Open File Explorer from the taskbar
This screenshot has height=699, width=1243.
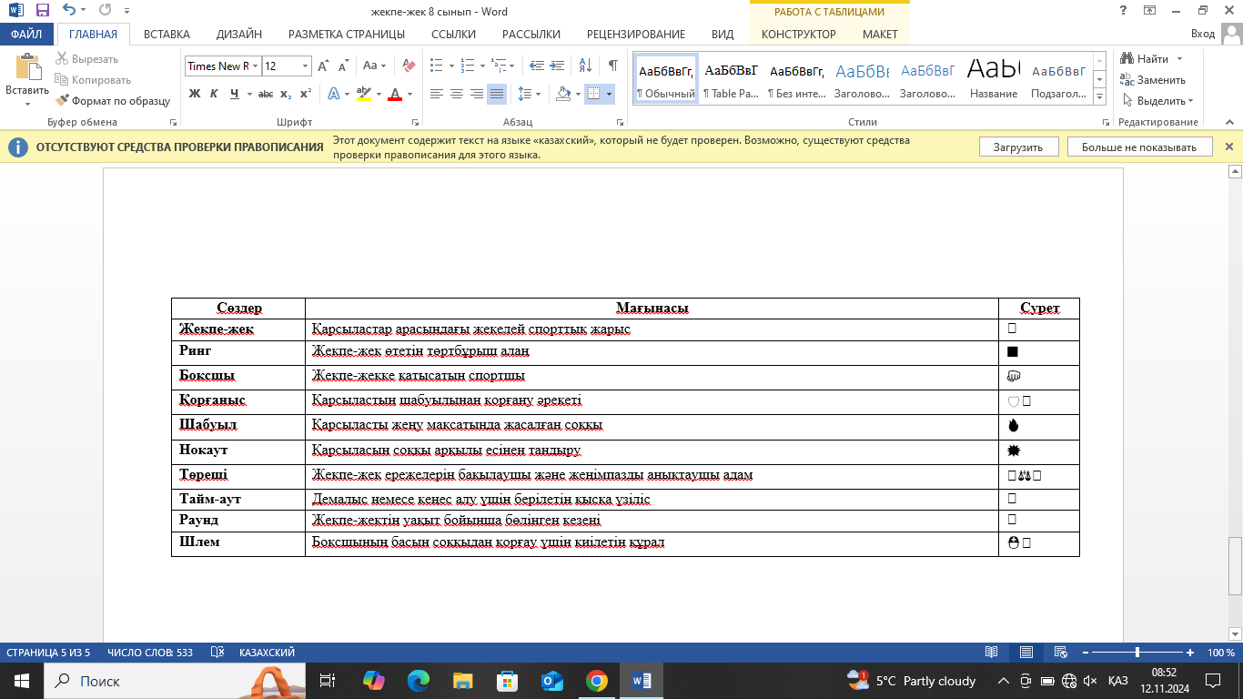point(462,681)
